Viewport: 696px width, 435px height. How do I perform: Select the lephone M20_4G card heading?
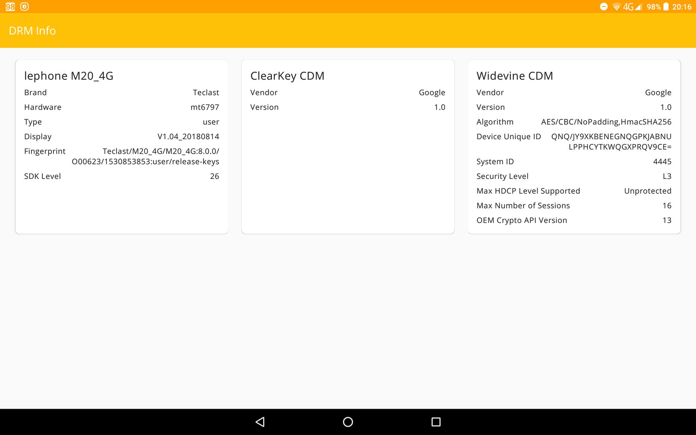(x=69, y=76)
